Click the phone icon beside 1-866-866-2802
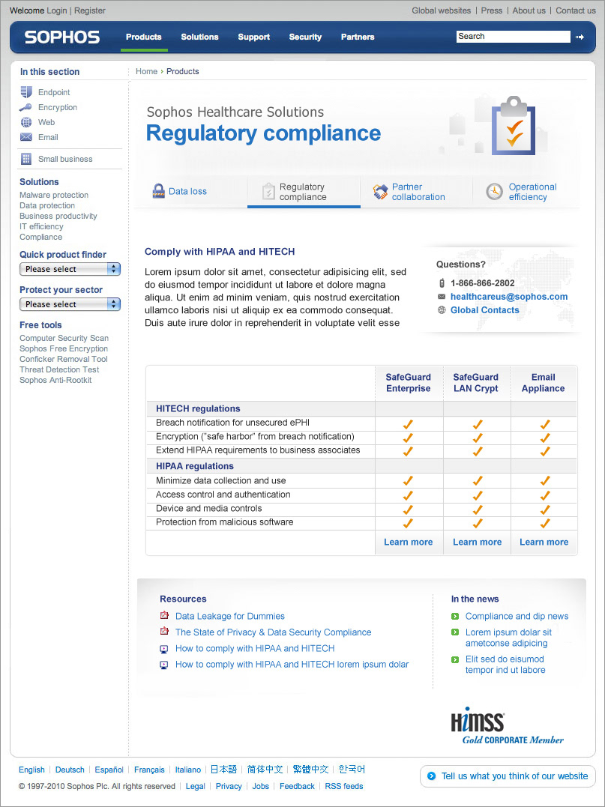Viewport: 605px width, 807px height. [442, 283]
